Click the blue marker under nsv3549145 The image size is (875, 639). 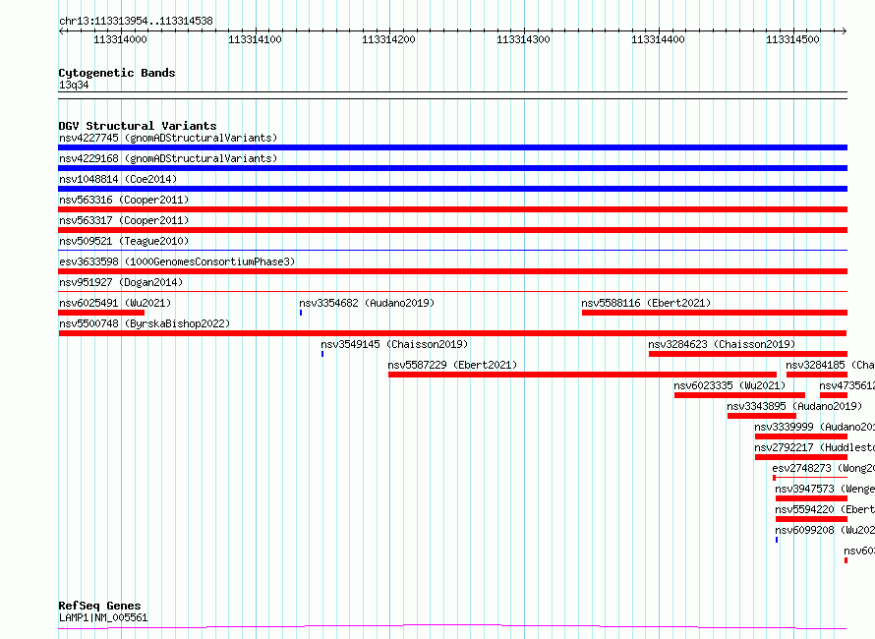322,354
